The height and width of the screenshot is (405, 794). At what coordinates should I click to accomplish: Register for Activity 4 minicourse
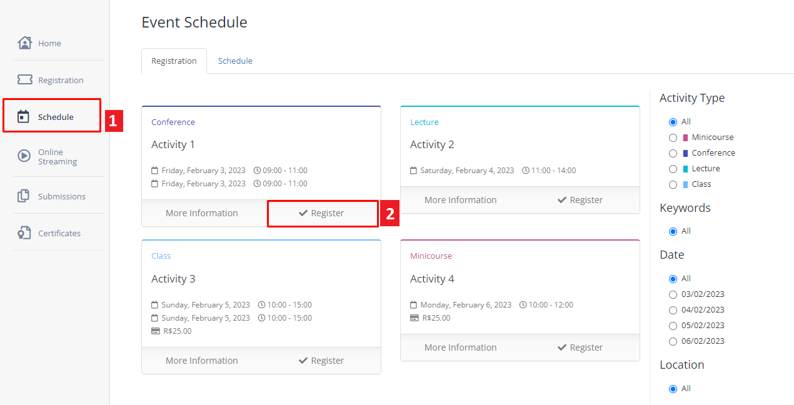580,347
